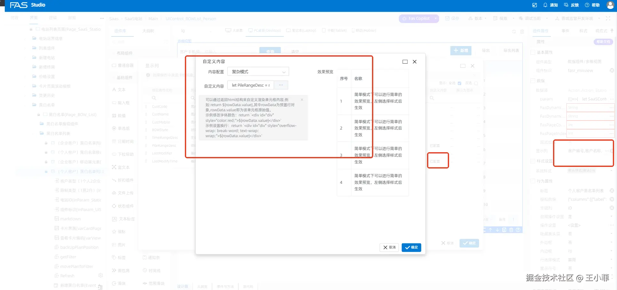Click the copy icon in 显示列 toolbar
Viewport: 617px width, 290px height.
(504, 230)
